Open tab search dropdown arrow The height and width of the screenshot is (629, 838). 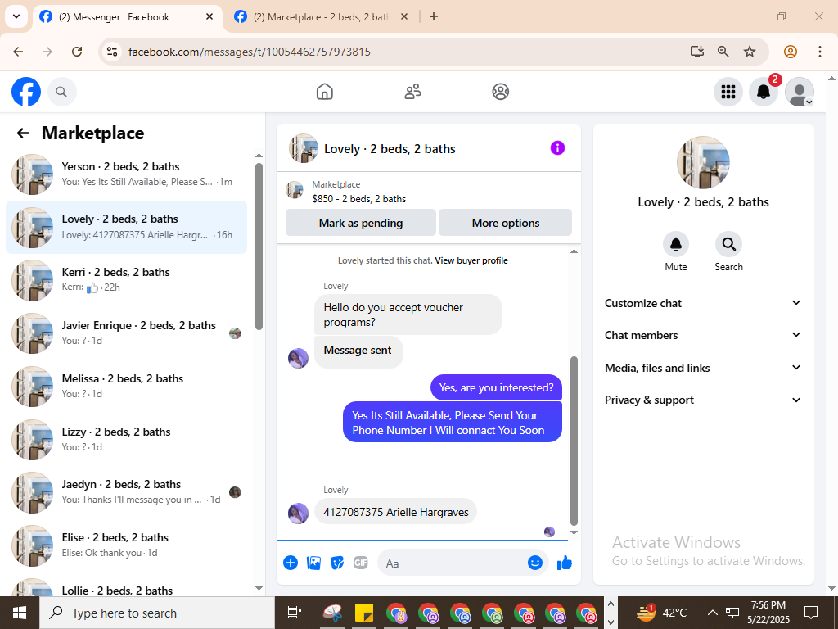16,16
